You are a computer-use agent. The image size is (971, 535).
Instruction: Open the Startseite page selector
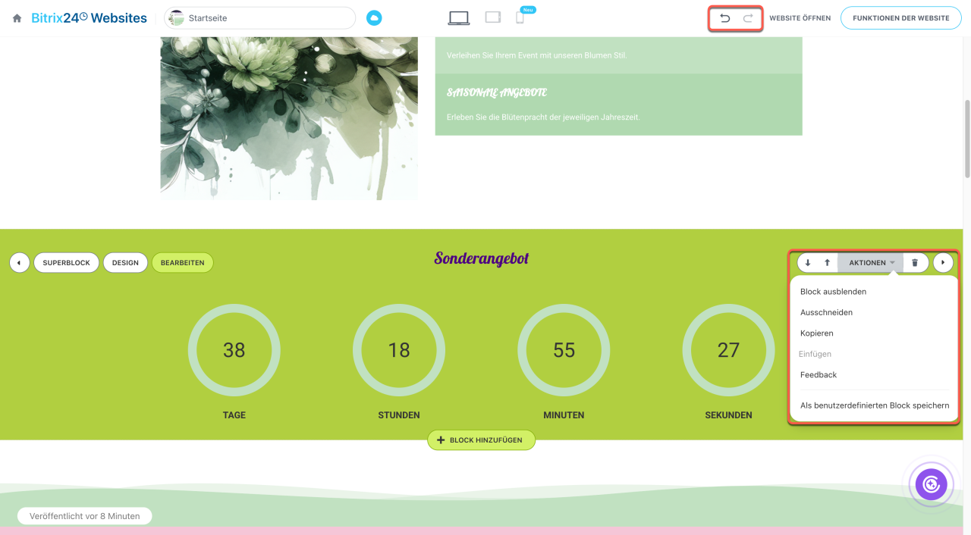click(x=260, y=18)
